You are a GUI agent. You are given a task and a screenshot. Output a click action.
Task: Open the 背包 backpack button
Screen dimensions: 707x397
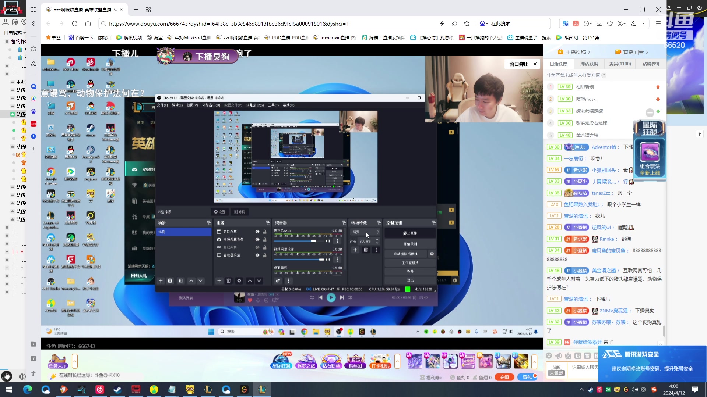point(527,377)
